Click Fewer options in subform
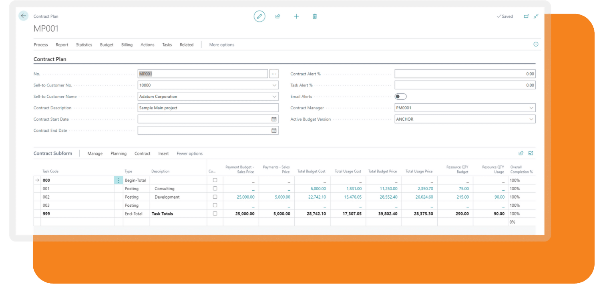 (x=190, y=153)
